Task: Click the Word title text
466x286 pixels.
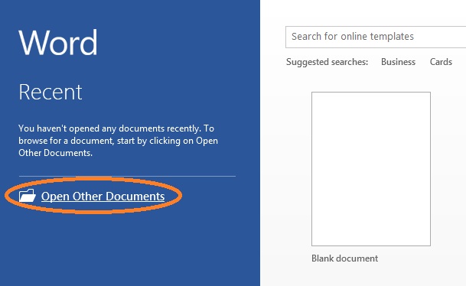Action: 58,43
